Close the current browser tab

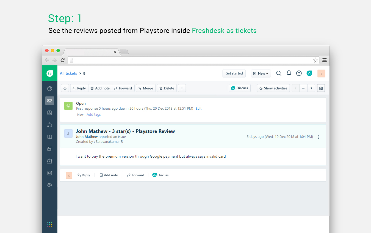(115, 52)
